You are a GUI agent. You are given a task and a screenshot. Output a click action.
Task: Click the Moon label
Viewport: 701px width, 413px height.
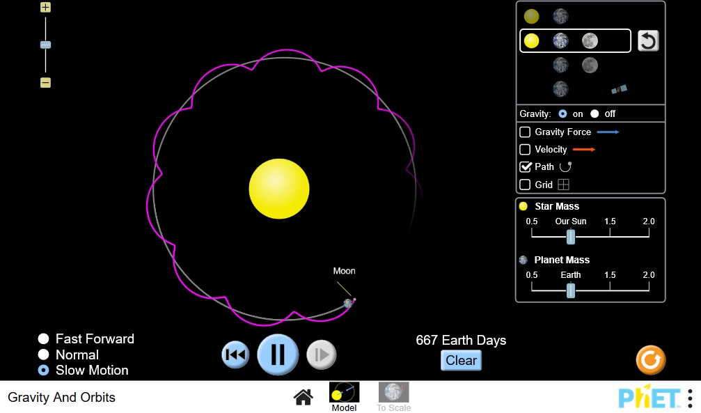[x=345, y=271]
